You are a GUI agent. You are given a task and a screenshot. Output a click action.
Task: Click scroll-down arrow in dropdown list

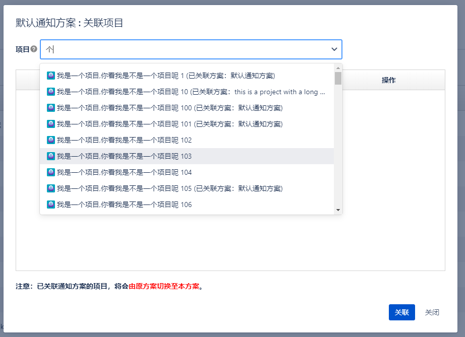338,210
